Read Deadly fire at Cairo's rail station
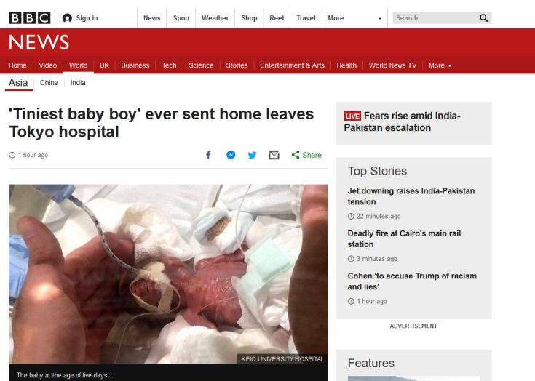535x381 pixels. click(x=404, y=238)
